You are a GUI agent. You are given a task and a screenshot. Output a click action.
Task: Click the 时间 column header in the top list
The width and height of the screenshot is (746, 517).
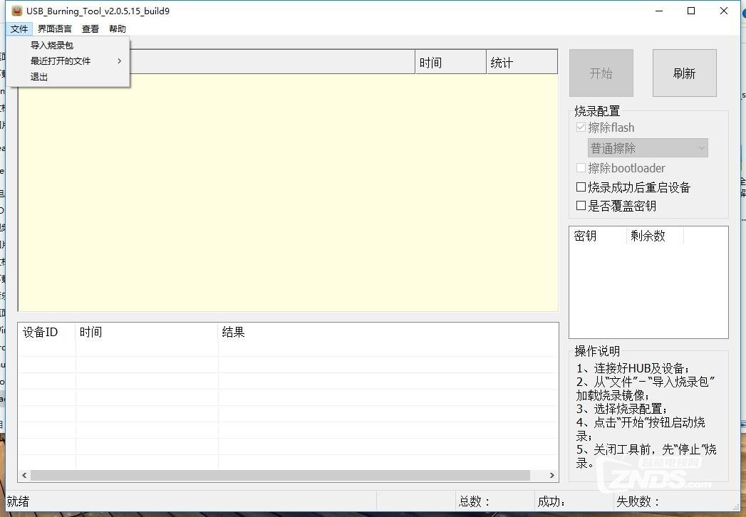450,62
